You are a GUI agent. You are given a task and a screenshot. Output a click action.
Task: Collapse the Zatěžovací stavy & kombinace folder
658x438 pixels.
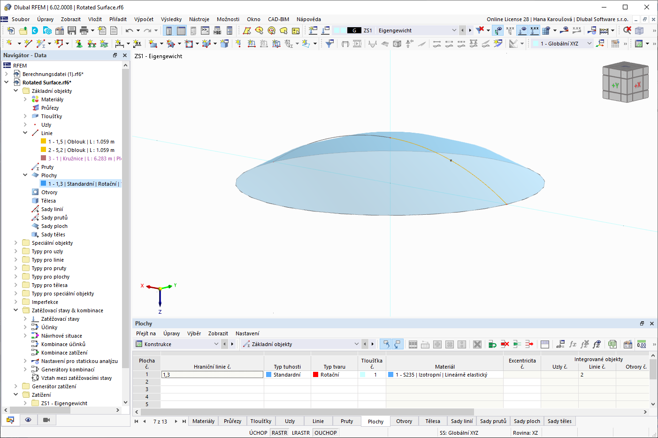[x=15, y=310]
